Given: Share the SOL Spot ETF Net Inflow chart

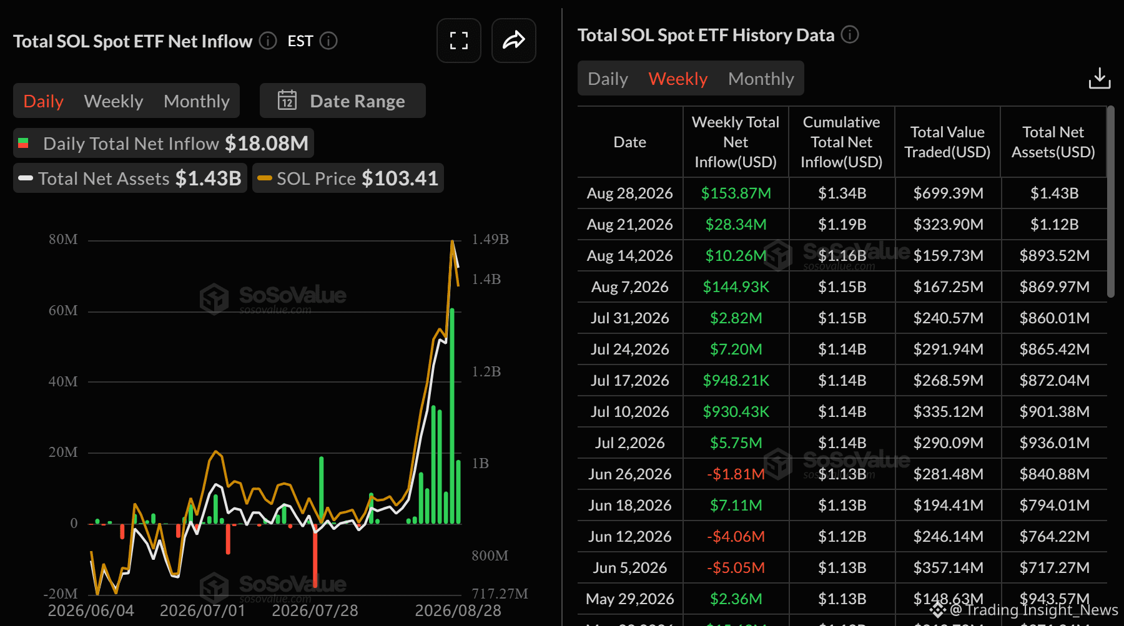Looking at the screenshot, I should point(514,41).
